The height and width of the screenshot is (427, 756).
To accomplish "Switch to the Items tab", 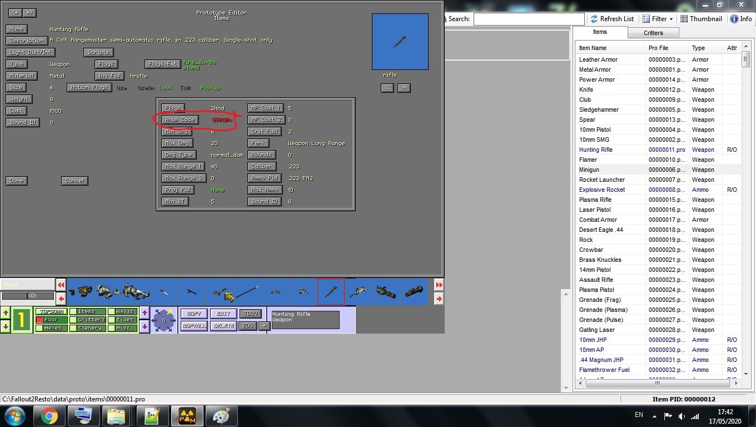I will (x=600, y=32).
